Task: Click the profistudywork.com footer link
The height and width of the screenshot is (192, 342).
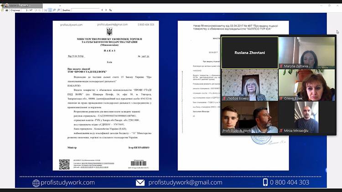Action: pos(67,182)
